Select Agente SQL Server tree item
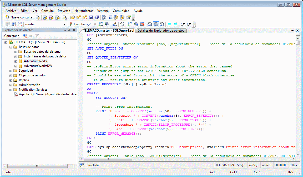Viewport: 303px width, 177px height. [47, 94]
